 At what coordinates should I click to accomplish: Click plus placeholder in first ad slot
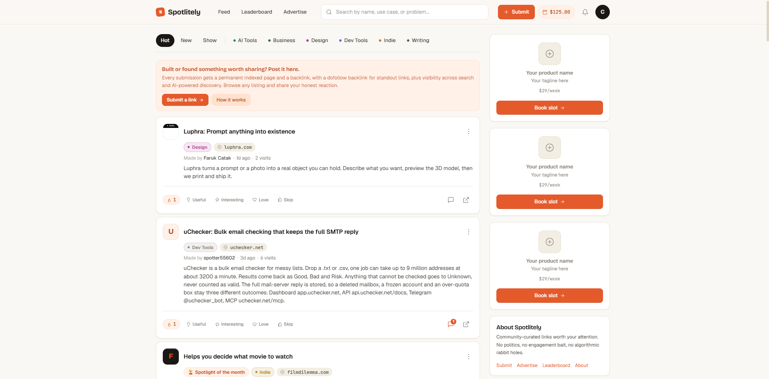coord(550,54)
